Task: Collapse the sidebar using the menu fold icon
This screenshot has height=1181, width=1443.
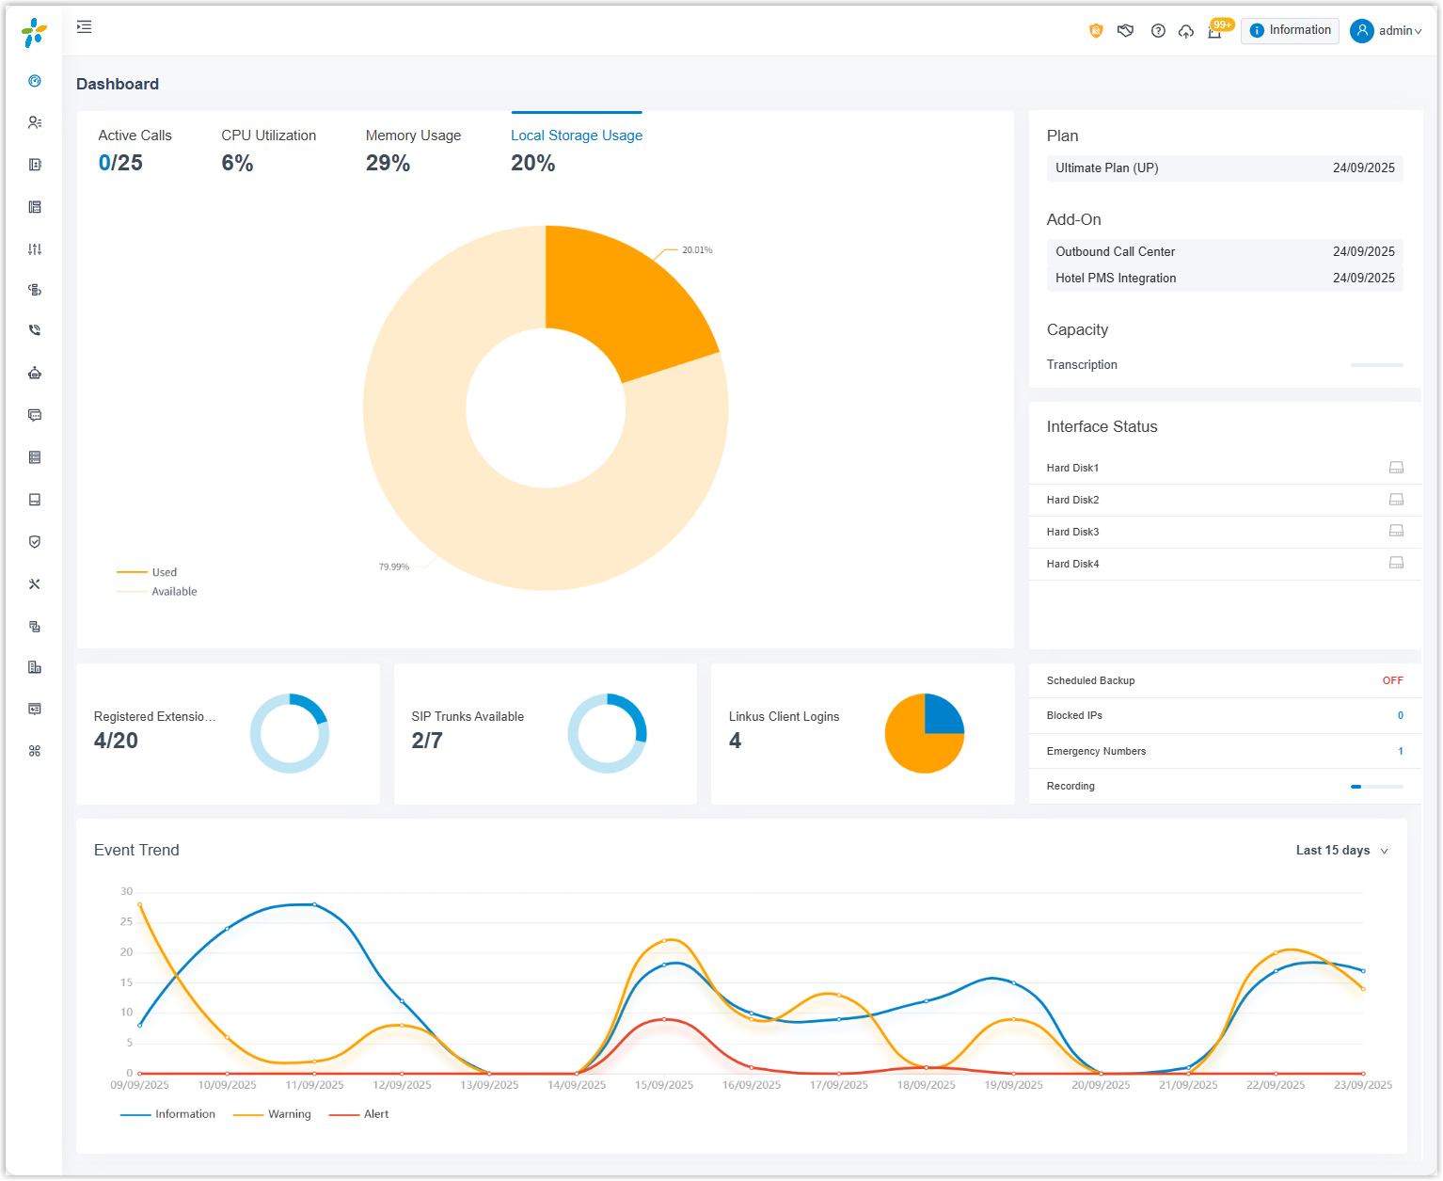Action: pyautogui.click(x=84, y=27)
